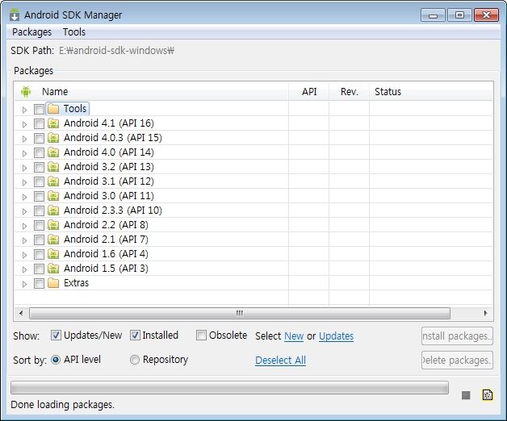The height and width of the screenshot is (421, 507).
Task: Expand the Android 4.0 (API 14) node
Action: 24,153
